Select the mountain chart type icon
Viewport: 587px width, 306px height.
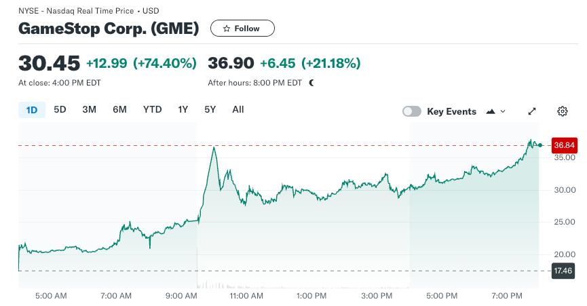[x=491, y=111]
